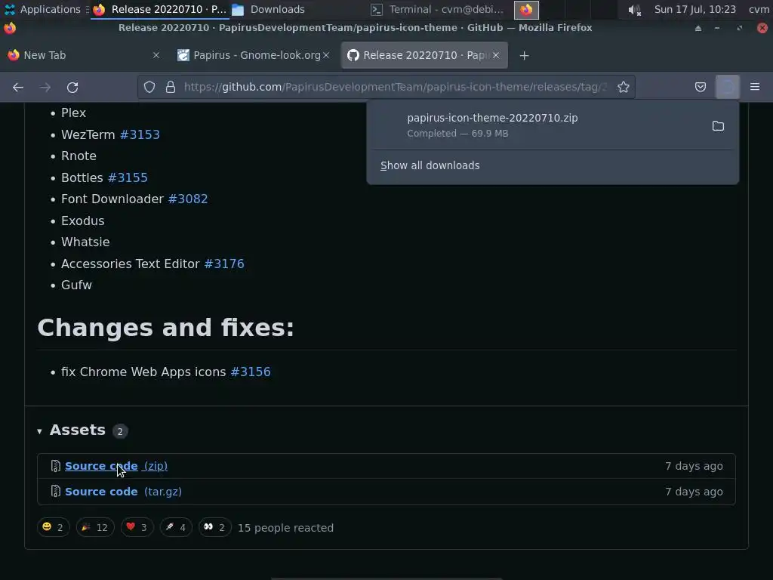Click the Plex list item

pyautogui.click(x=73, y=113)
